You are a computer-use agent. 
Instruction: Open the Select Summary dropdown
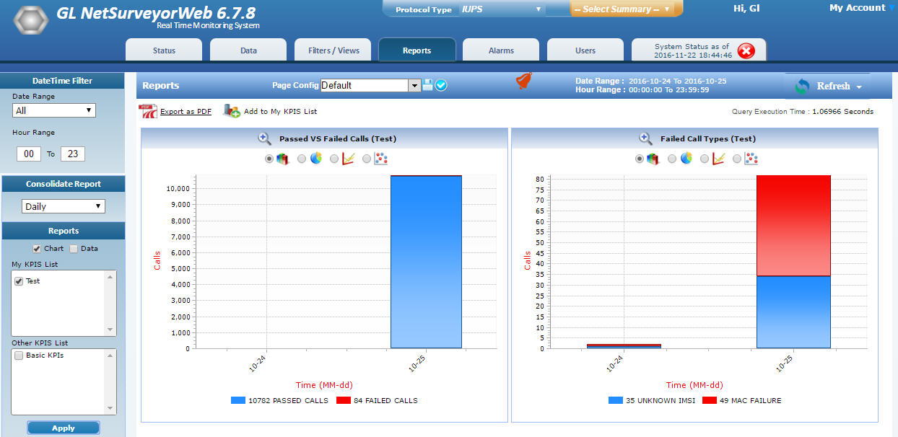pyautogui.click(x=622, y=9)
